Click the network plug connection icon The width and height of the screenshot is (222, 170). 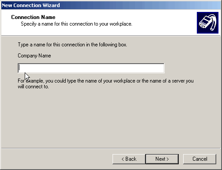[x=207, y=23]
